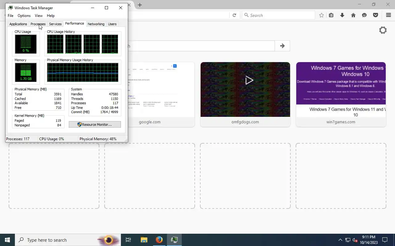Click the taskbar search box
The image size is (395, 246).
[x=68, y=240]
